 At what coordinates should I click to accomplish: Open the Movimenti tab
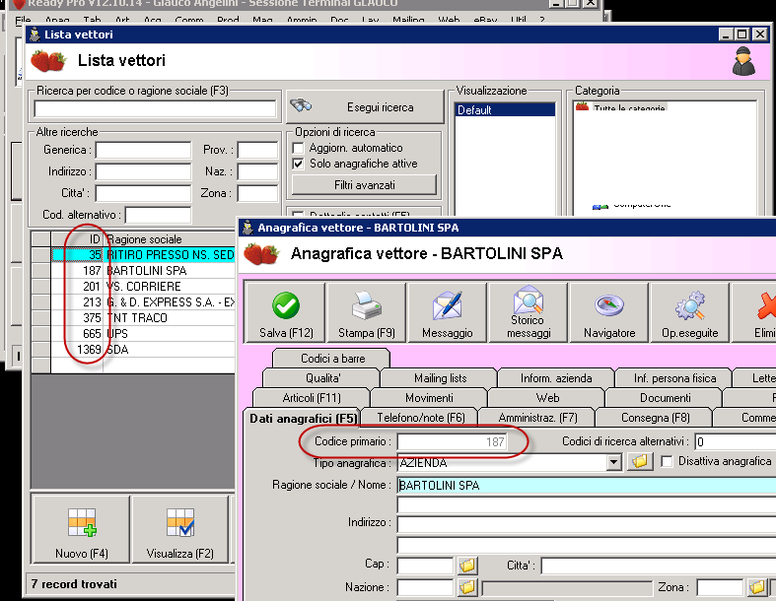pos(429,398)
